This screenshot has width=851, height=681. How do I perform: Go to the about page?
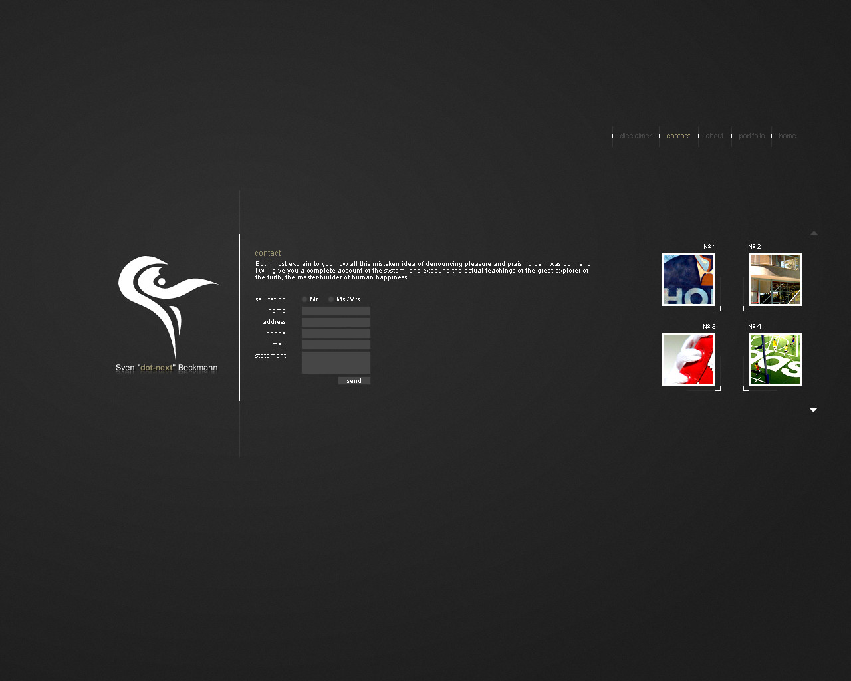[x=715, y=136]
